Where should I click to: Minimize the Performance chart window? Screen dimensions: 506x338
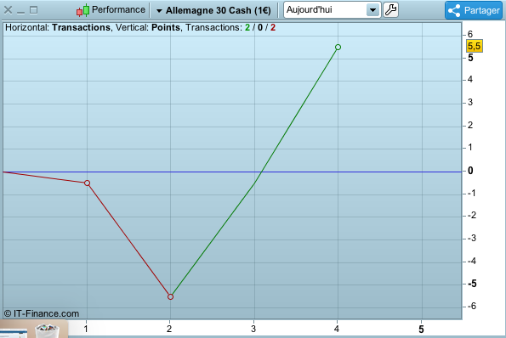tap(20, 13)
